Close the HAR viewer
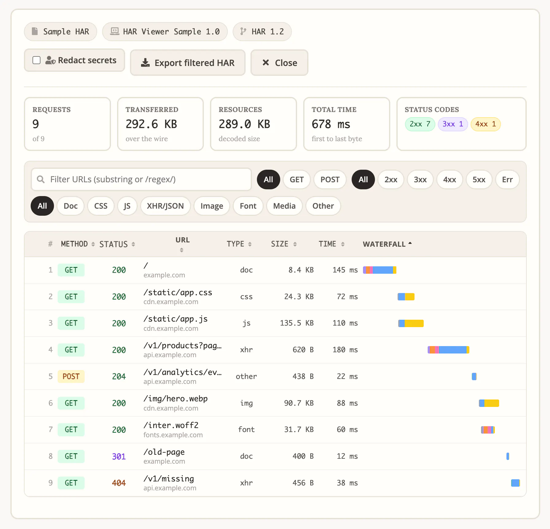 point(279,63)
